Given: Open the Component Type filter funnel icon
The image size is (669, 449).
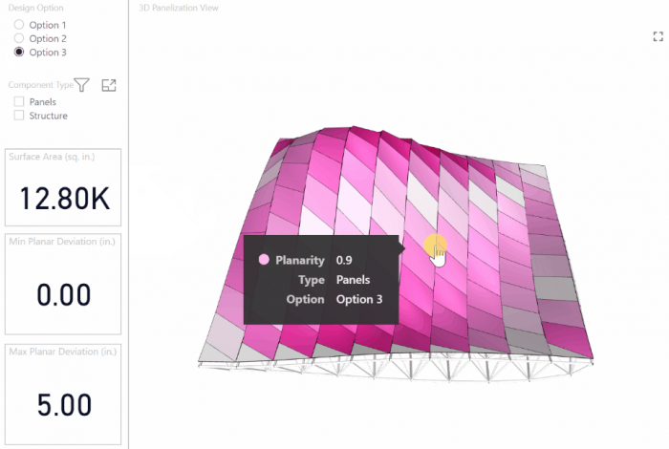Looking at the screenshot, I should click(81, 85).
